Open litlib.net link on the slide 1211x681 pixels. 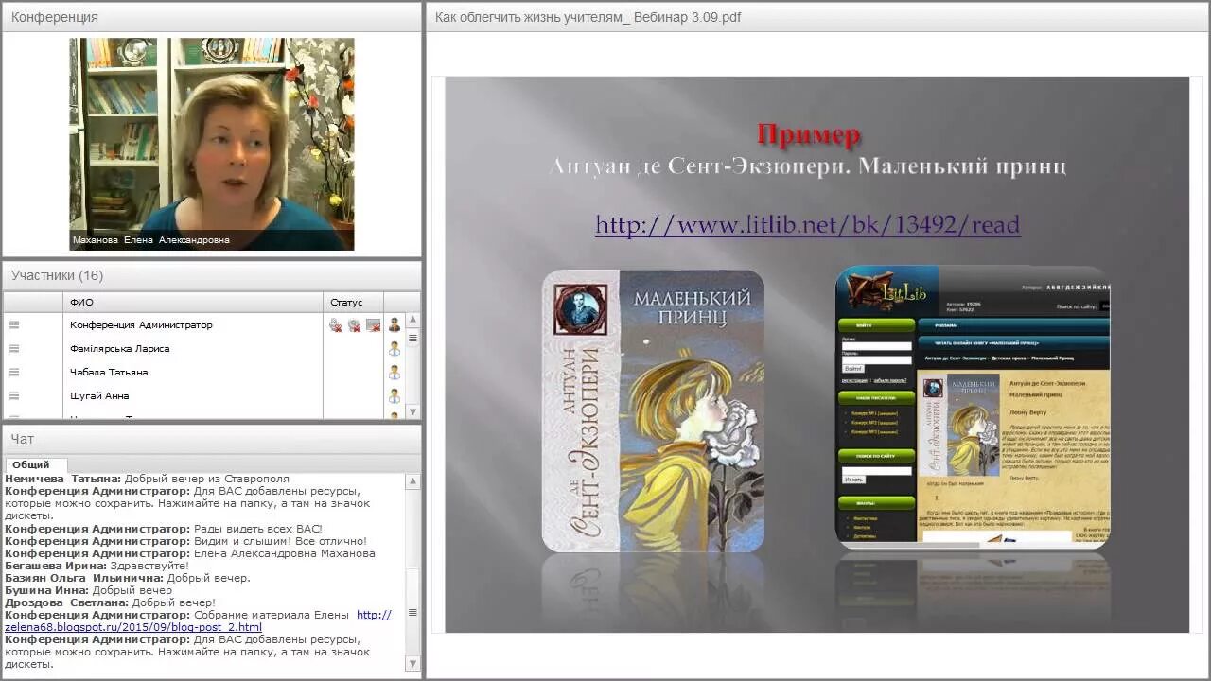click(x=807, y=225)
